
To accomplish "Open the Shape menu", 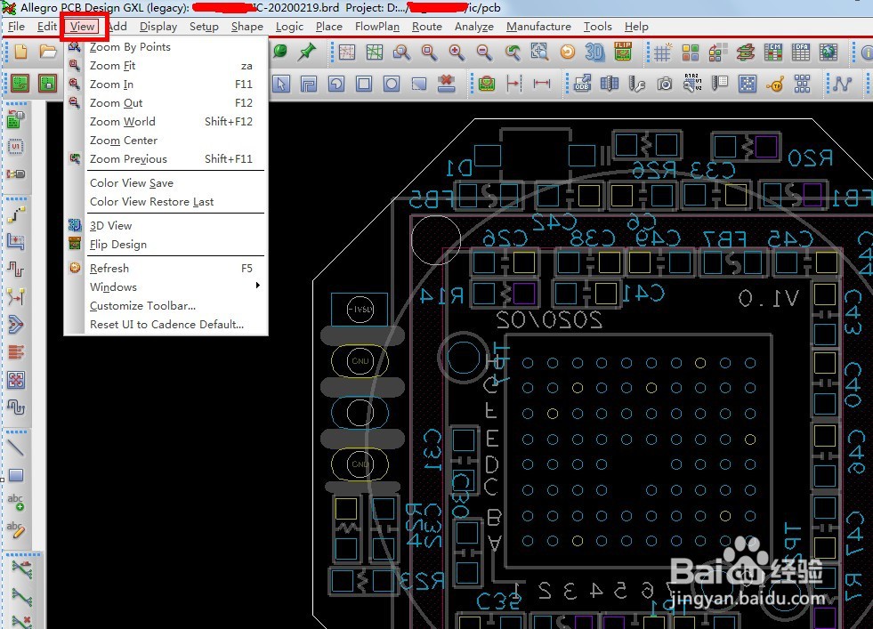I will point(247,26).
